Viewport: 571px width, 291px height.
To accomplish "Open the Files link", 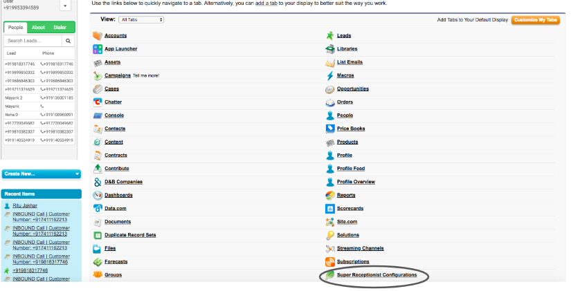I will (x=110, y=248).
